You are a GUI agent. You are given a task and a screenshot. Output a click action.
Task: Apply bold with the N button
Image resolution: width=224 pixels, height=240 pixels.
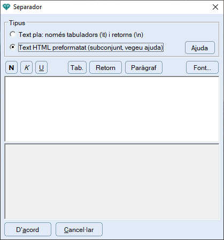pyautogui.click(x=11, y=67)
